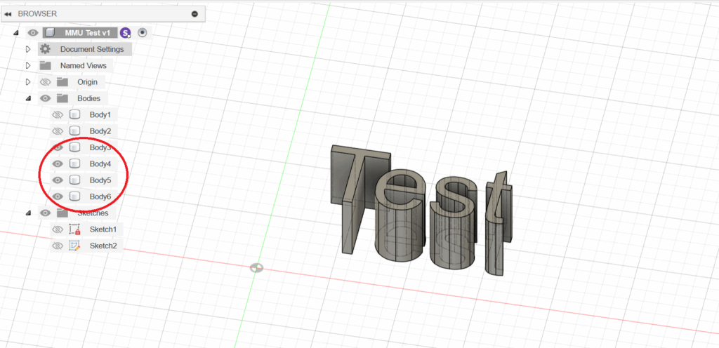Expand the Document Settings node
The height and width of the screenshot is (348, 719).
point(28,49)
